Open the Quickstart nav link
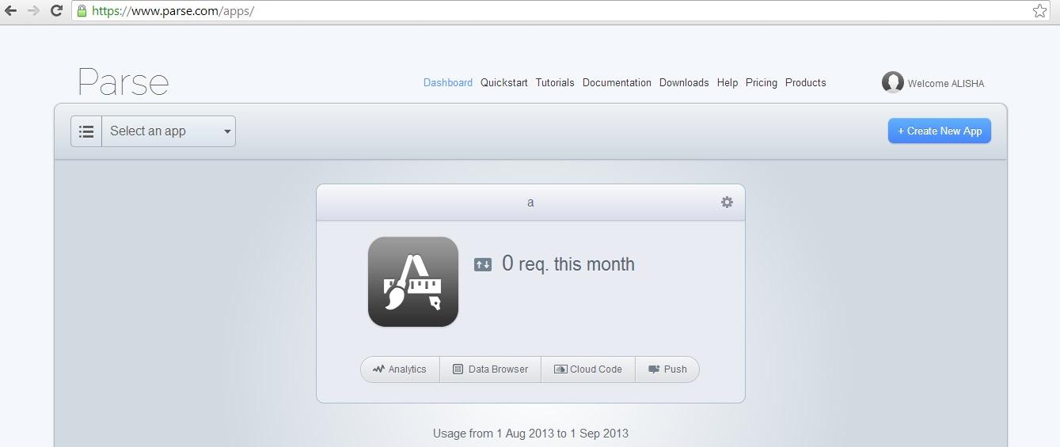The image size is (1060, 447). pyautogui.click(x=504, y=82)
